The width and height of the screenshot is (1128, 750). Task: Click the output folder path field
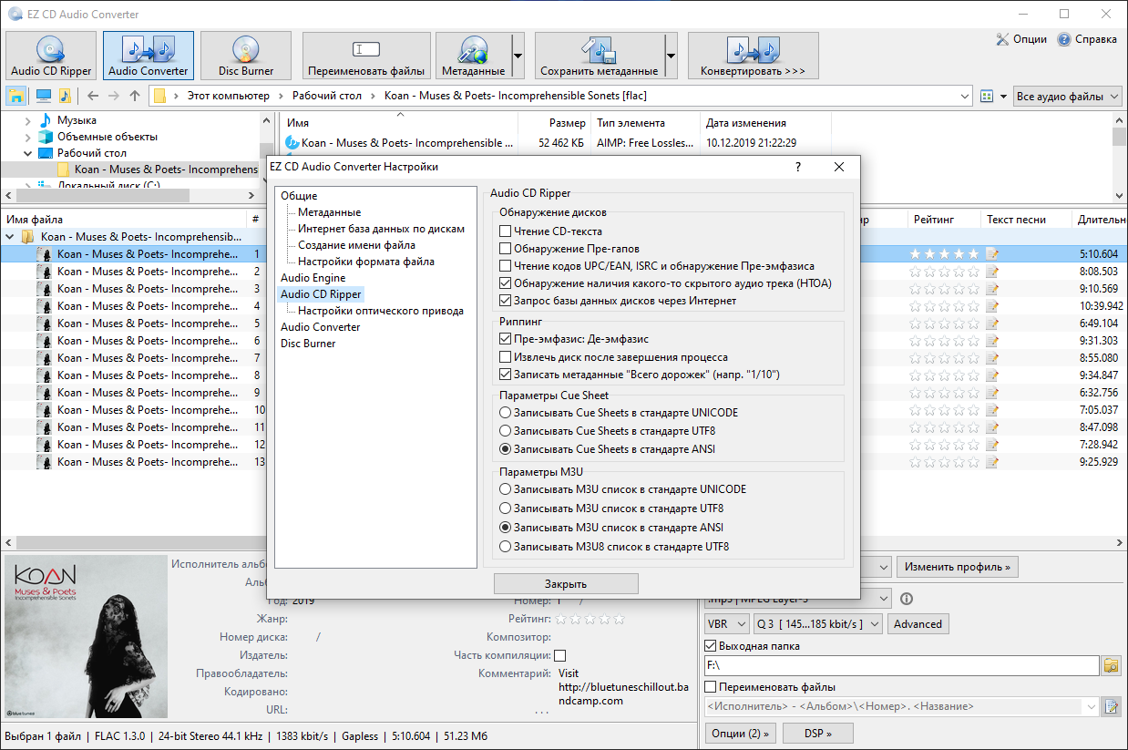coord(900,666)
